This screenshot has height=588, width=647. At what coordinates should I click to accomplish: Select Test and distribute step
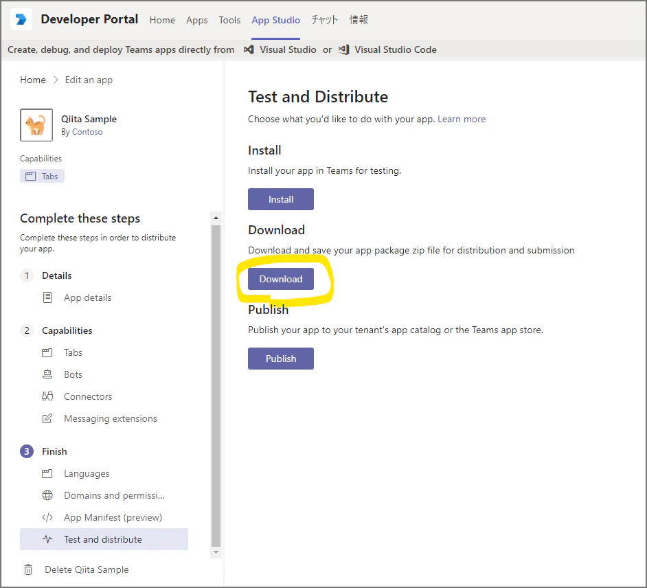point(104,539)
